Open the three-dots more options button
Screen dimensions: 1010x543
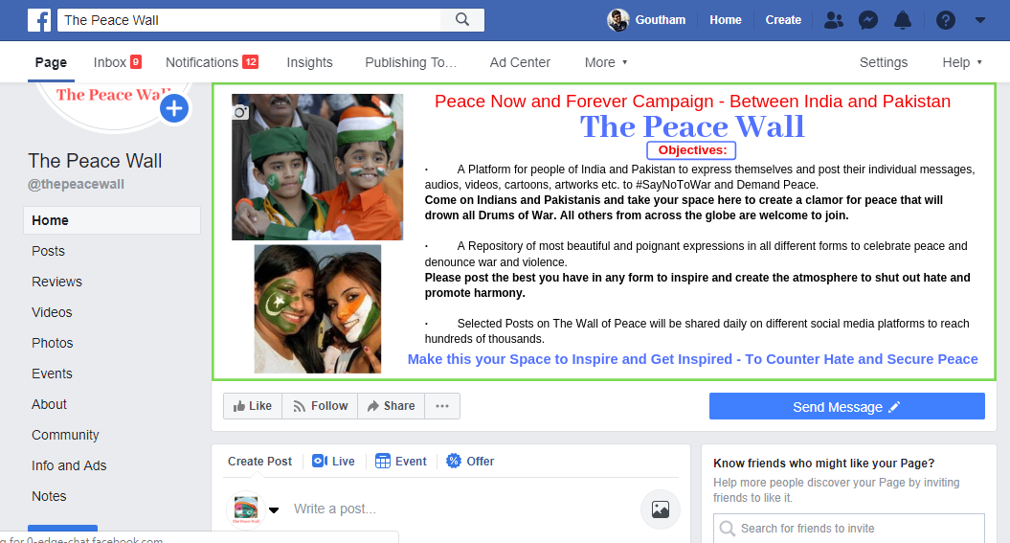point(442,406)
